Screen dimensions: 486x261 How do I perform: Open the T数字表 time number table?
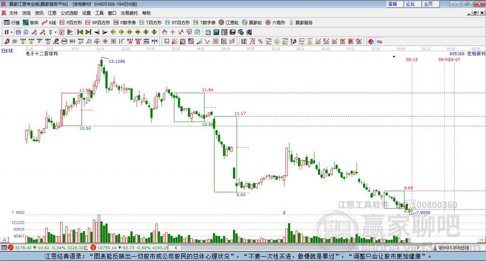(204, 23)
